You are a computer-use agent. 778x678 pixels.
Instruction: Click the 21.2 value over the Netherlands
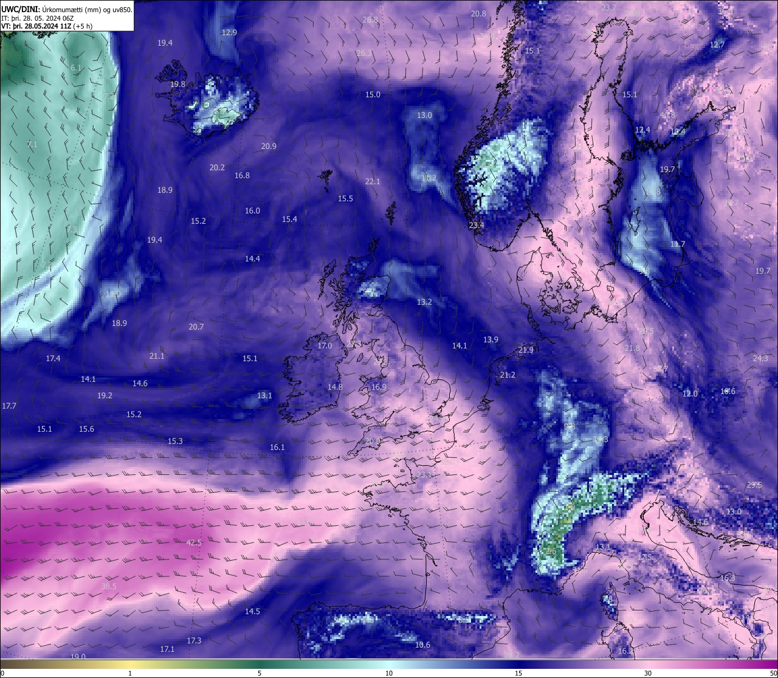[x=508, y=375]
